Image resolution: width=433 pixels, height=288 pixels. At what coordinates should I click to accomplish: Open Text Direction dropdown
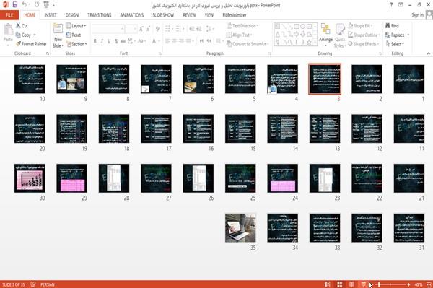(x=242, y=26)
